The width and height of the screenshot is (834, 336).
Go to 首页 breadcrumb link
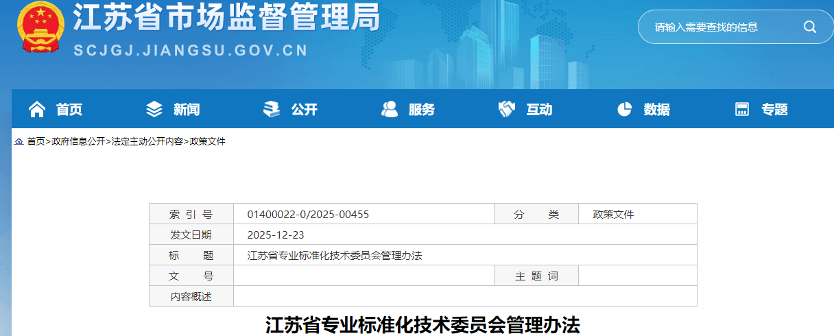(36, 141)
